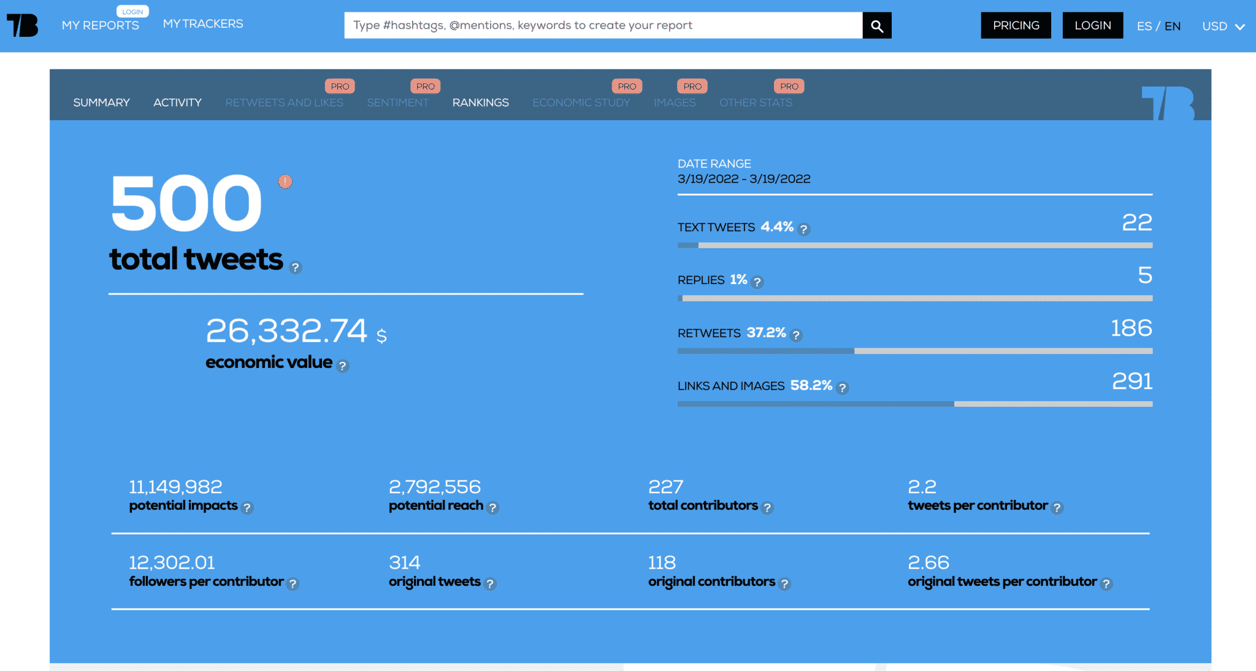Click the hashtag search input field
The height and width of the screenshot is (671, 1256).
(x=604, y=25)
